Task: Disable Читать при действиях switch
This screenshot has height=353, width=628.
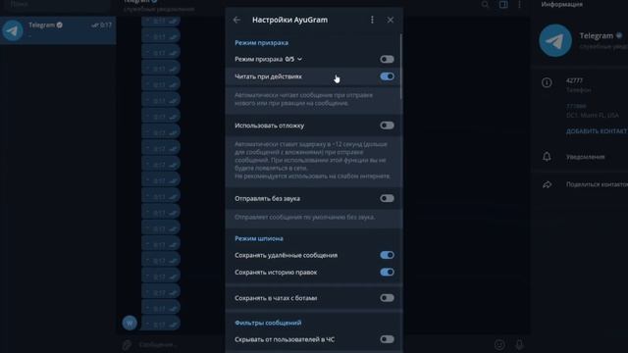Action: [387, 76]
